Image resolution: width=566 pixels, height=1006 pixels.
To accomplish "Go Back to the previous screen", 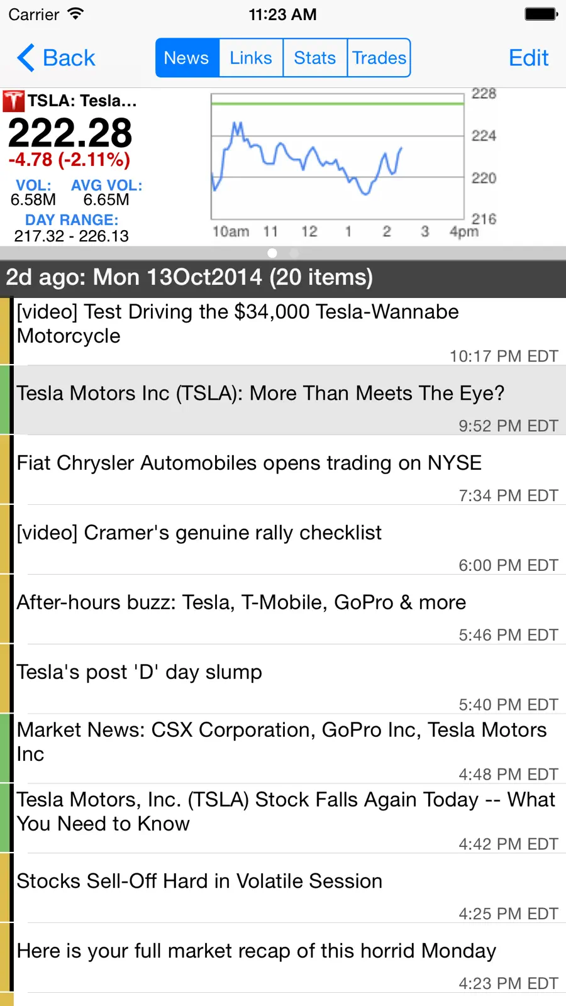I will point(56,58).
